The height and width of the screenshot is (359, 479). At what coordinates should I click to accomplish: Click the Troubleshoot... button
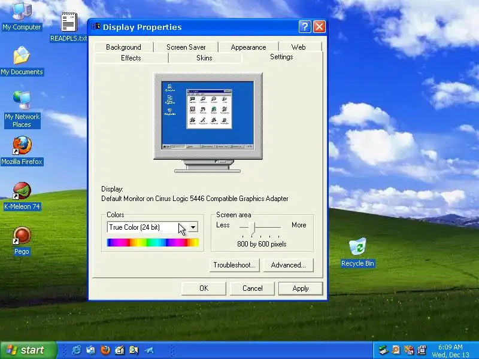pos(234,265)
